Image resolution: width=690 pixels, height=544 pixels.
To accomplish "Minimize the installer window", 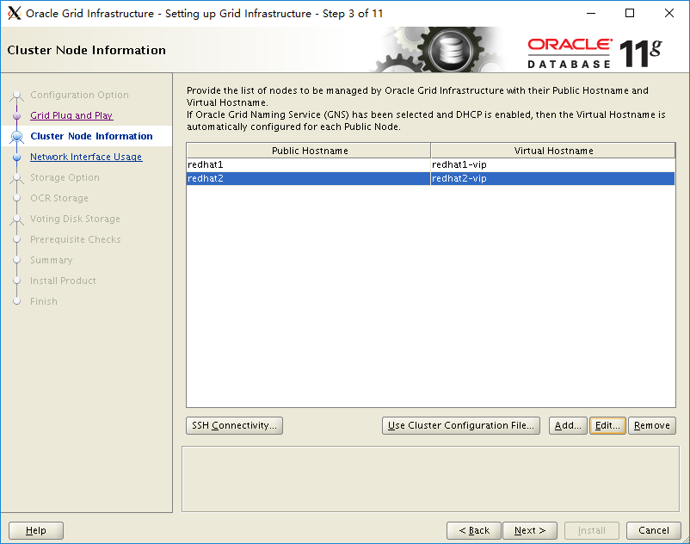I will [591, 13].
